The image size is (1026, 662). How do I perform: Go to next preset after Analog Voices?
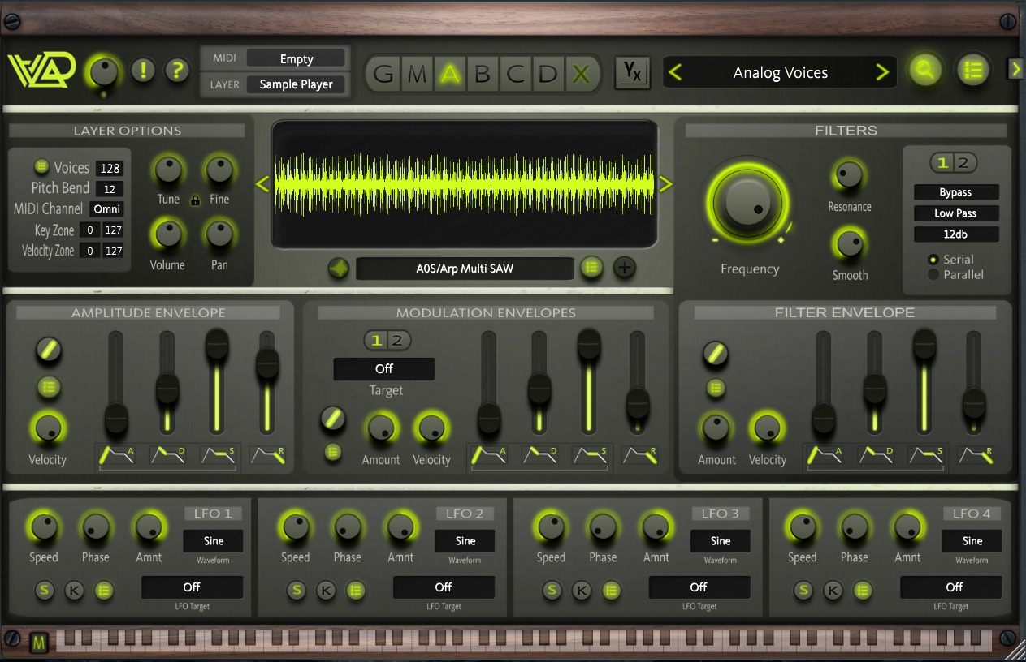[882, 73]
